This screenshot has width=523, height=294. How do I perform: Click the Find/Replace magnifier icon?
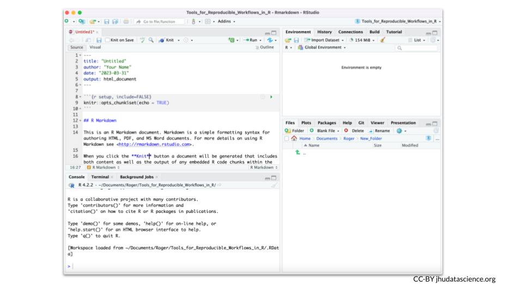[x=151, y=40]
